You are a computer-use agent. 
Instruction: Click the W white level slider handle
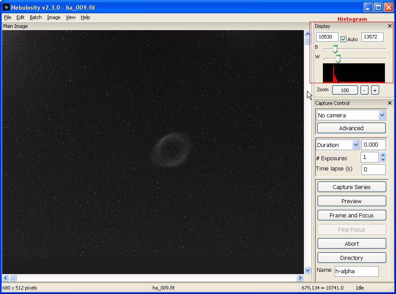click(x=338, y=58)
